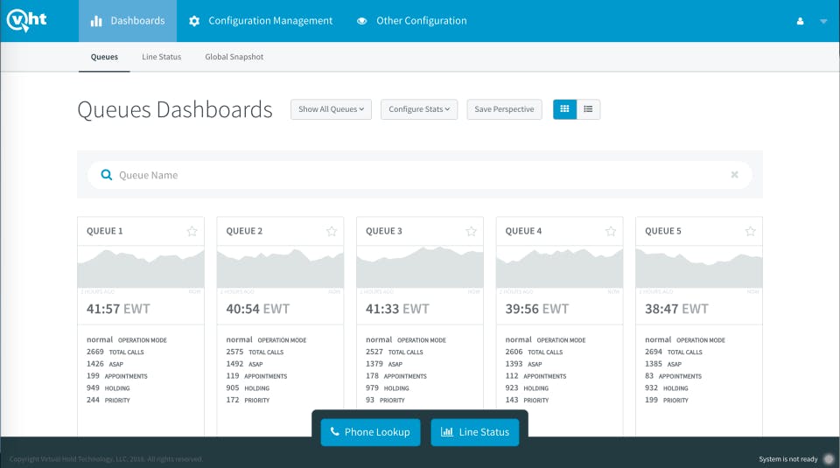The width and height of the screenshot is (840, 468).
Task: Clear the queue name search field
Action: [734, 175]
